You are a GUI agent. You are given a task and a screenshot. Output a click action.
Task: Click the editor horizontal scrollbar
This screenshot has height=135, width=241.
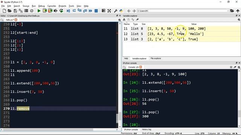click(x=48, y=129)
